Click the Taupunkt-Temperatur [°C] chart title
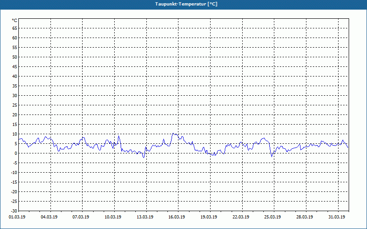Screen dimensions: 367x229 [186, 4]
